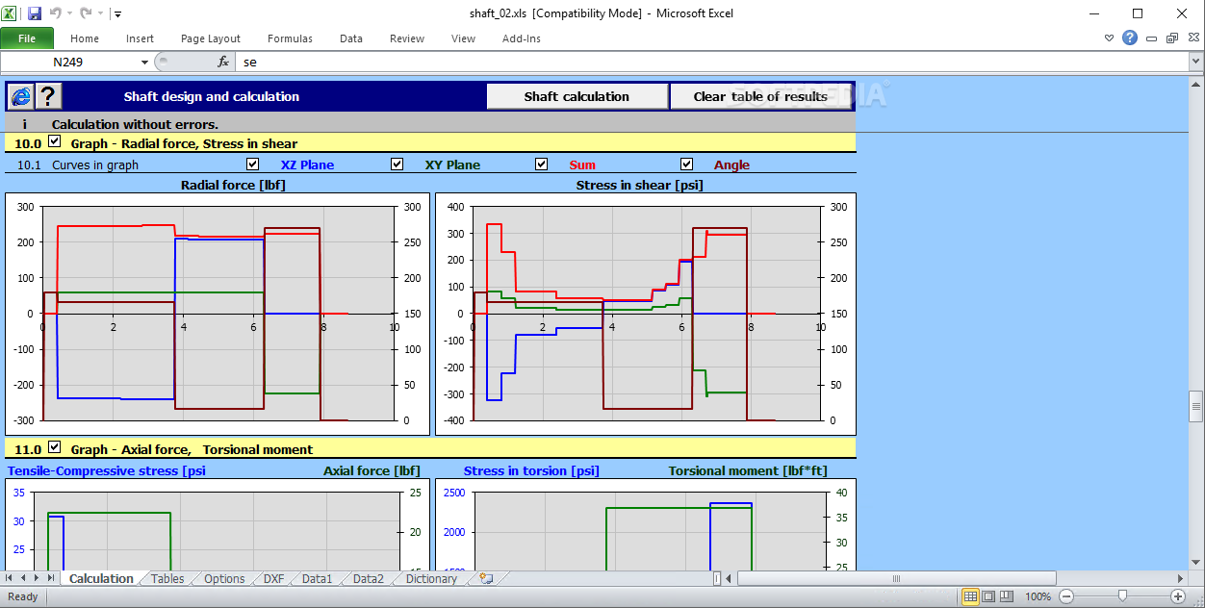The width and height of the screenshot is (1205, 608).
Task: Switch to the Data1 sheet tab
Action: (317, 578)
